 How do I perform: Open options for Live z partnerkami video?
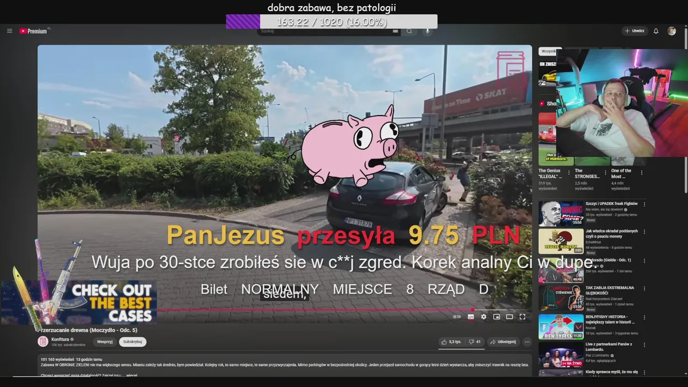pyautogui.click(x=644, y=345)
